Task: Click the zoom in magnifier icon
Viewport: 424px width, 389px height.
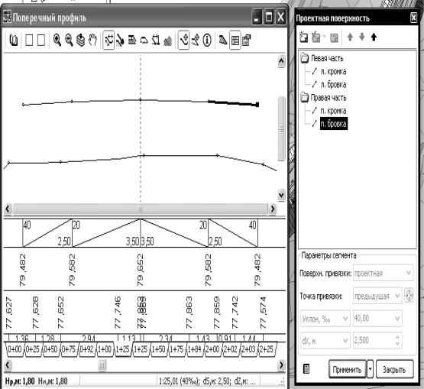Action: (x=57, y=40)
